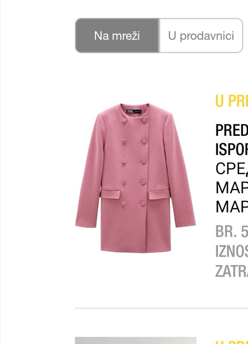Image resolution: width=248 pixels, height=344 pixels.
Task: Switch to the Na mreži tab
Action: point(117,36)
